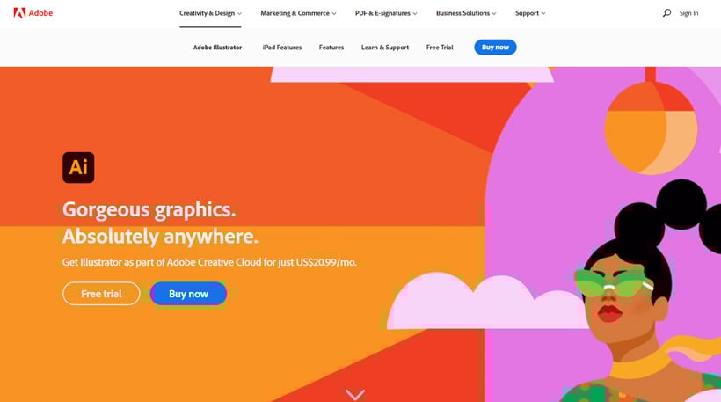The image size is (721, 402).
Task: Expand the Creativity & Design menu
Action: coord(210,13)
